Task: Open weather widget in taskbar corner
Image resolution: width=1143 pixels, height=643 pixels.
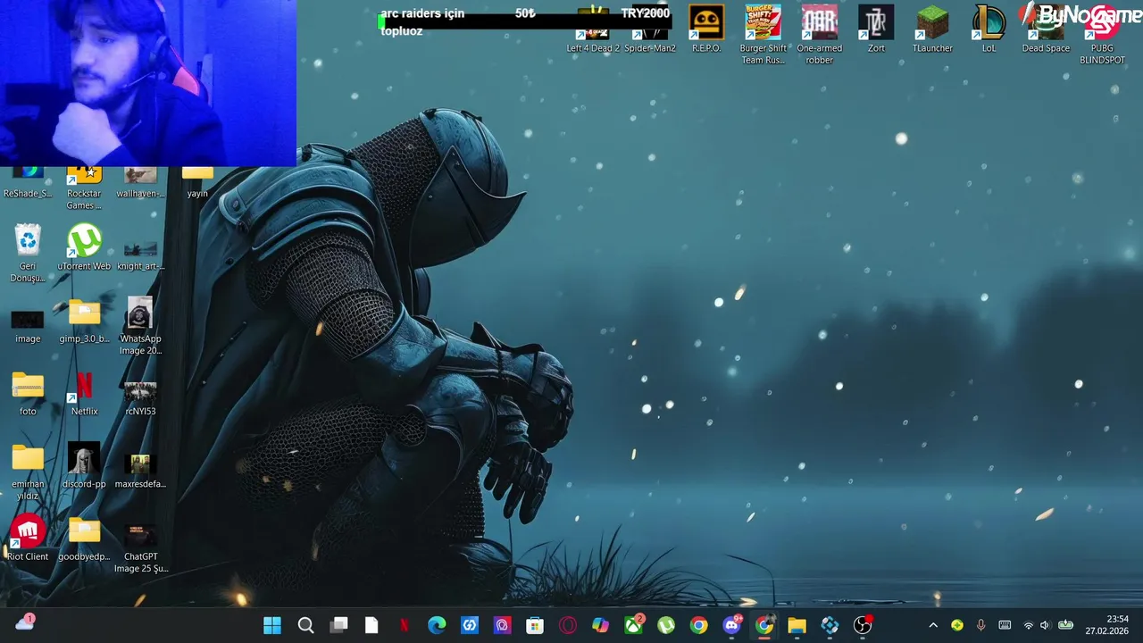Action: (25, 623)
